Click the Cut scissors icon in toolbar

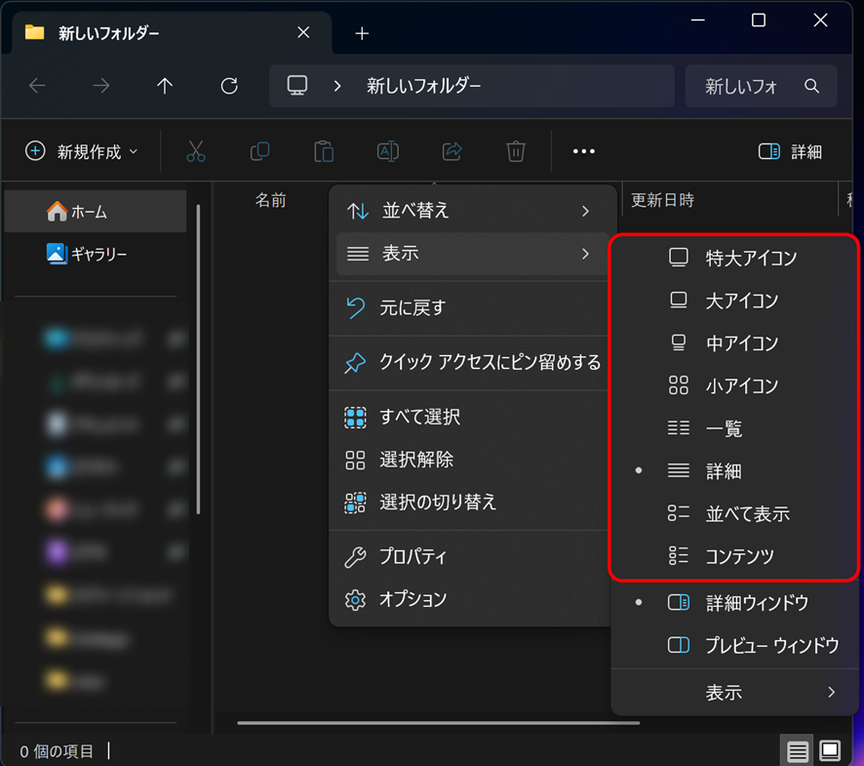tap(196, 151)
